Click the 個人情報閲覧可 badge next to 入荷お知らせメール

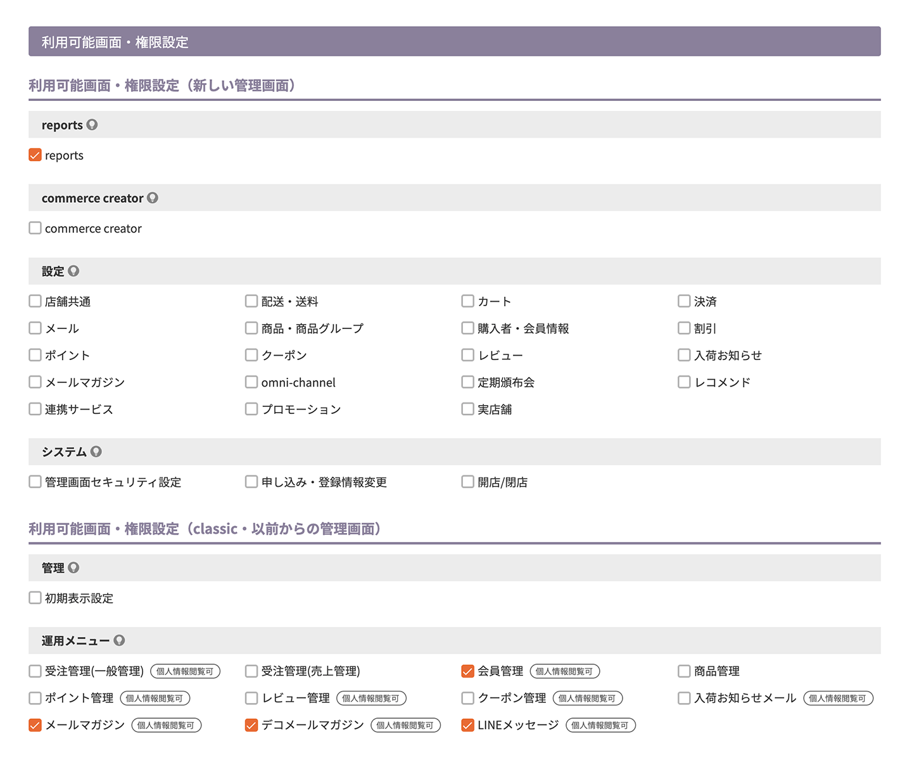(838, 699)
